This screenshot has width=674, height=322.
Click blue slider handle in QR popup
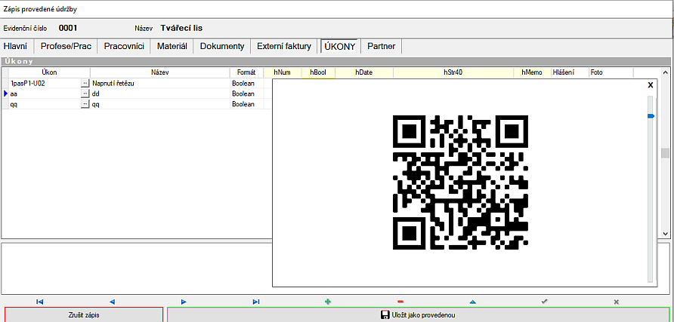click(x=651, y=116)
